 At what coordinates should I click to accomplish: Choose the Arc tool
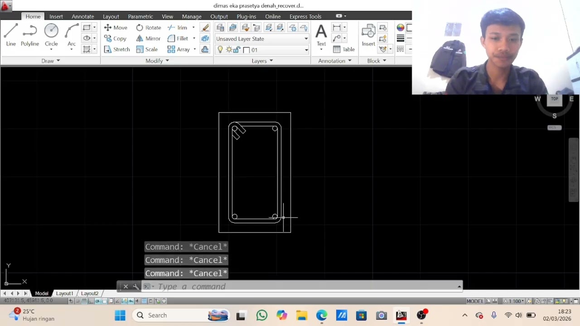point(72,35)
